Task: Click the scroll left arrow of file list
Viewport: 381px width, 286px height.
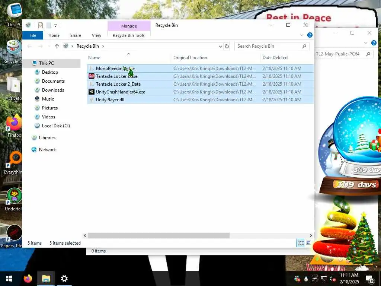Action: pyautogui.click(x=85, y=235)
